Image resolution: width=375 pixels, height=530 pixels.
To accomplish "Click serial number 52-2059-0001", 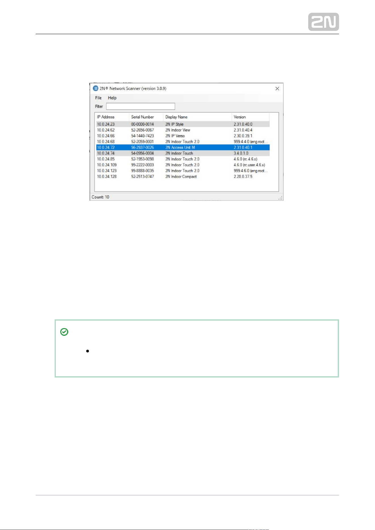I will tap(142, 142).
